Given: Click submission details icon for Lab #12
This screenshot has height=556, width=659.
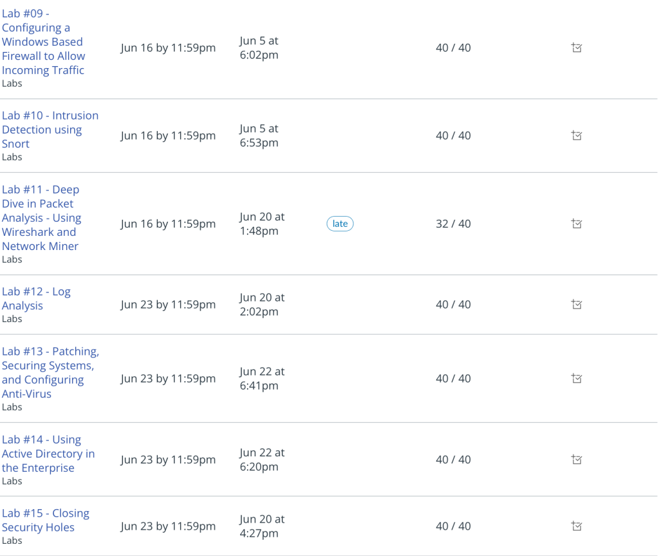Looking at the screenshot, I should pos(576,304).
